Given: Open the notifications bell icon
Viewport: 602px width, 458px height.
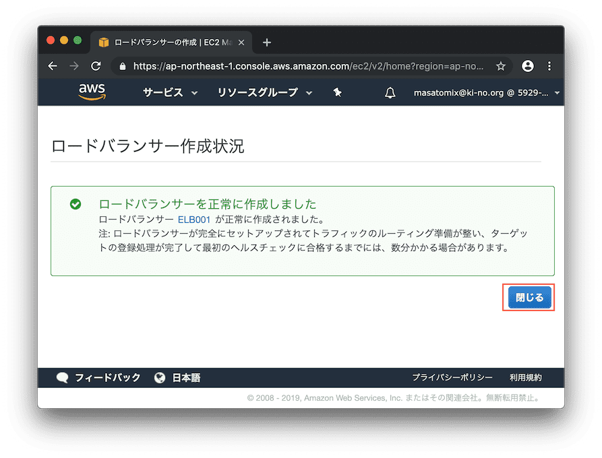Looking at the screenshot, I should [390, 92].
